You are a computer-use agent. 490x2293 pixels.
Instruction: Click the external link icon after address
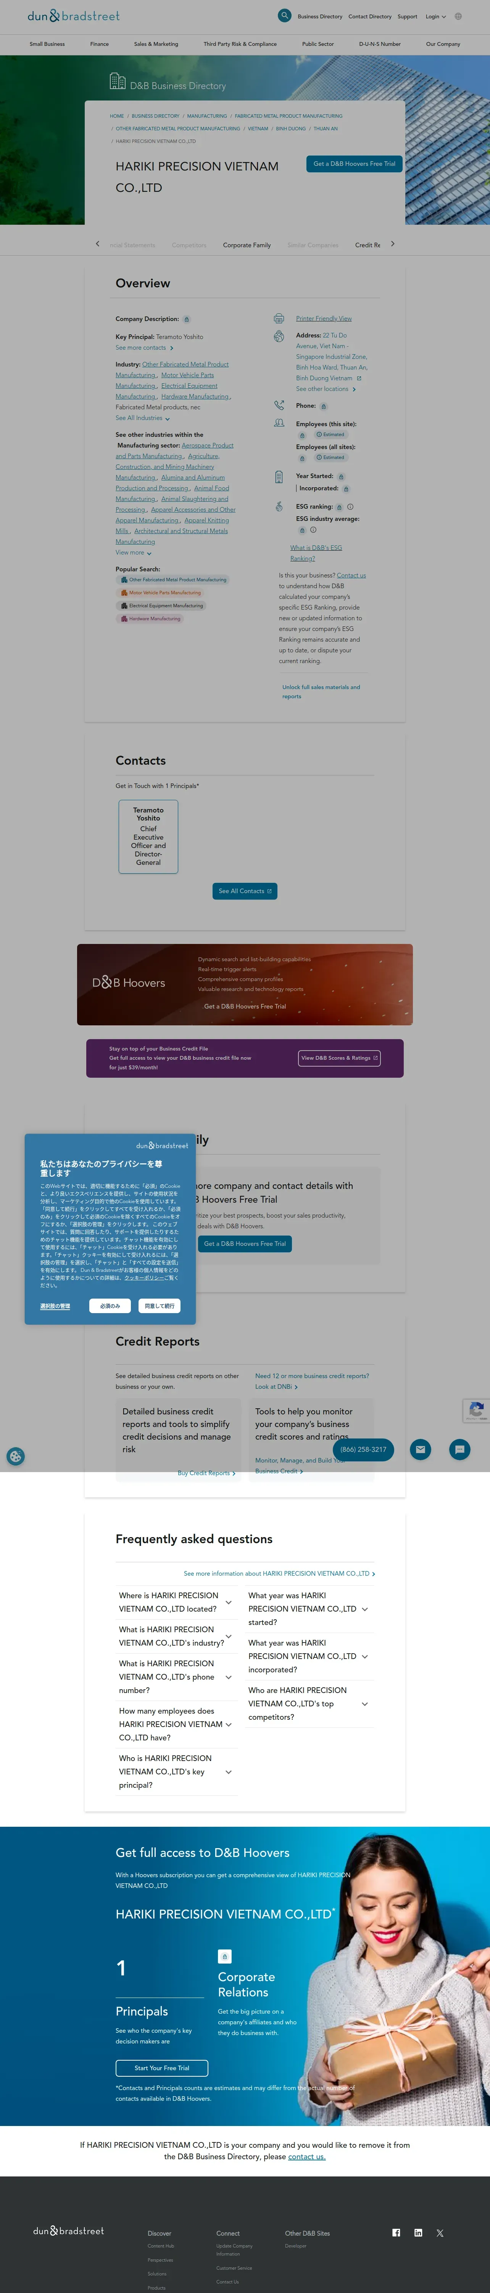pyautogui.click(x=359, y=378)
